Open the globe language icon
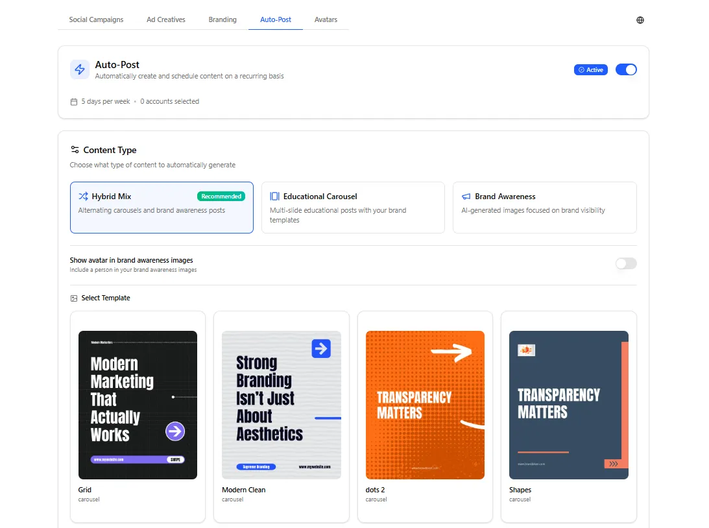This screenshot has width=709, height=528. 640,20
